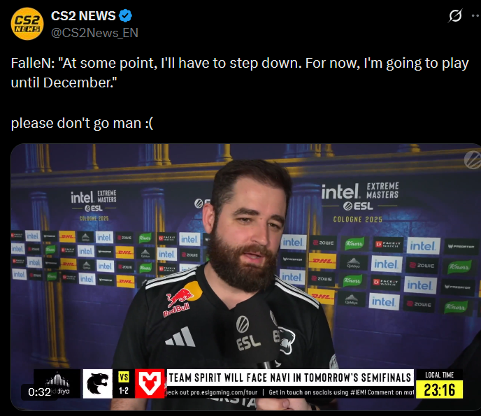The height and width of the screenshot is (416, 481).
Task: Click the red MOUZ heart logo
Action: coord(150,384)
